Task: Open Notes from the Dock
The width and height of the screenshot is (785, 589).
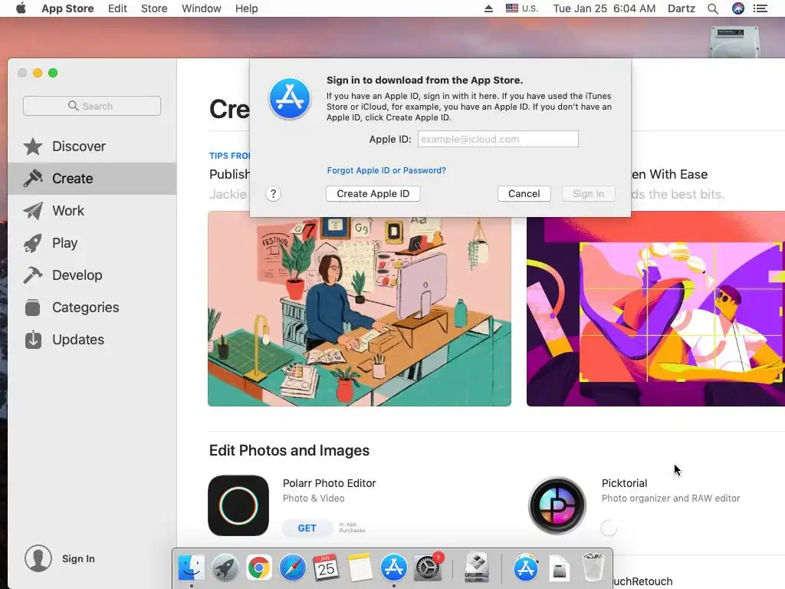Action: (x=360, y=568)
